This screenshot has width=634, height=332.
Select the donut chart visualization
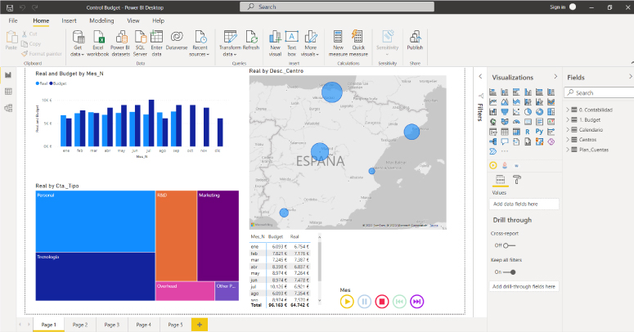tap(539, 112)
